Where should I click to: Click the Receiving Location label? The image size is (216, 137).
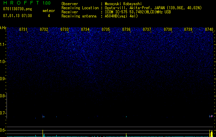point(80,8)
